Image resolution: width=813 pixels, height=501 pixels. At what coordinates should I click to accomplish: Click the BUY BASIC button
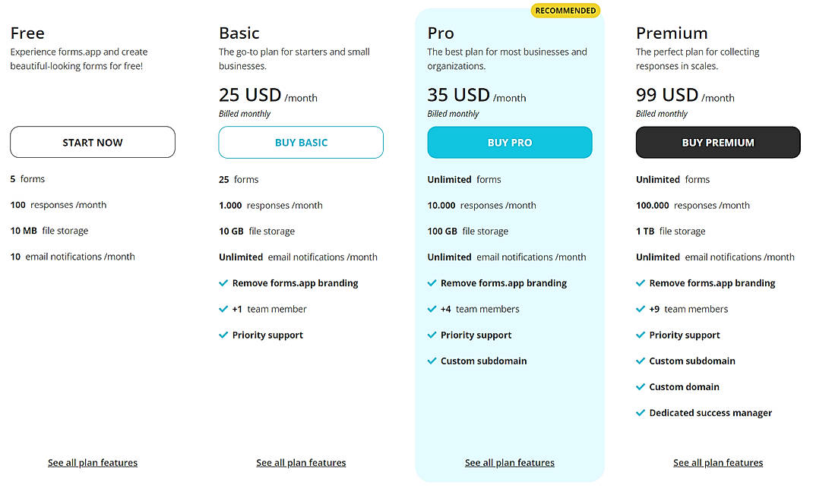point(301,142)
